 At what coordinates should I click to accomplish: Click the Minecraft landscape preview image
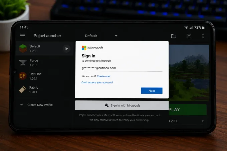click(x=189, y=73)
